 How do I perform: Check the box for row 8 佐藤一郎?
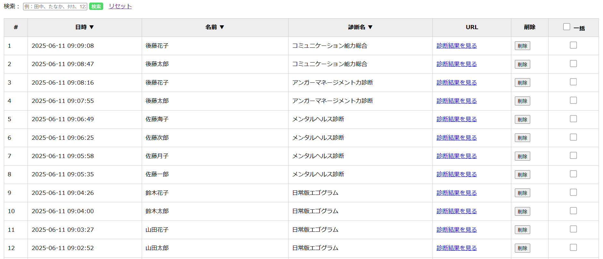point(573,174)
